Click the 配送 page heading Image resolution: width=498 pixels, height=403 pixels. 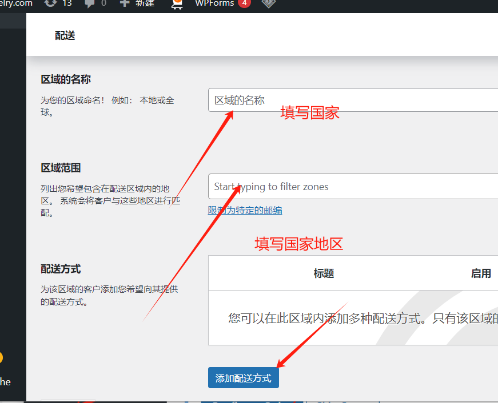[65, 35]
